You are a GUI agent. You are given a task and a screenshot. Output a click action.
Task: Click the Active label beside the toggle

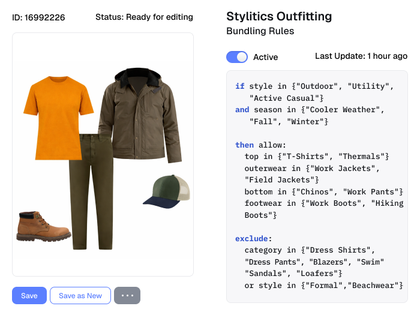(265, 58)
